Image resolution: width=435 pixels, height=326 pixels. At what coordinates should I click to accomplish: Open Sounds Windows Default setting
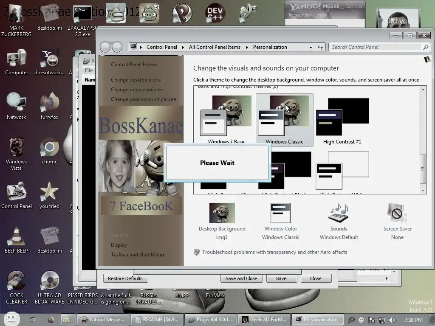[x=339, y=221]
